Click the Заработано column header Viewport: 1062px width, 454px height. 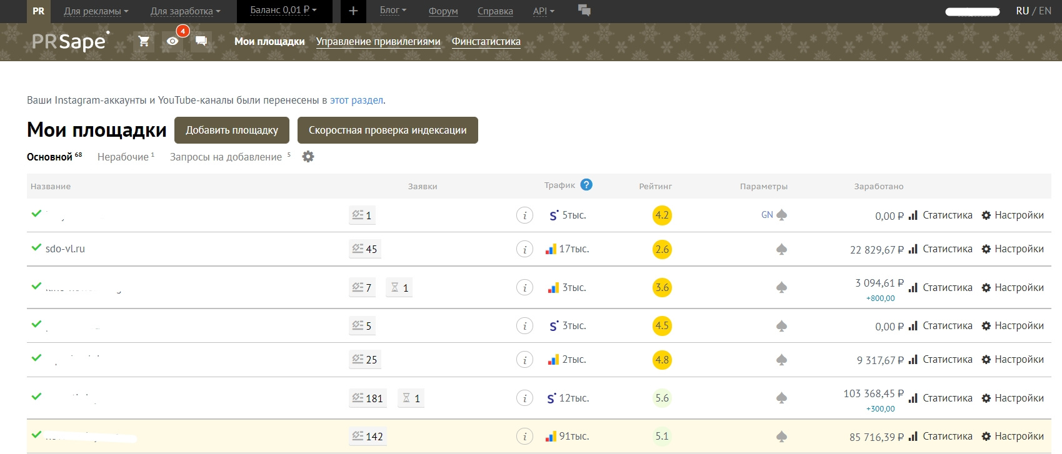click(879, 186)
